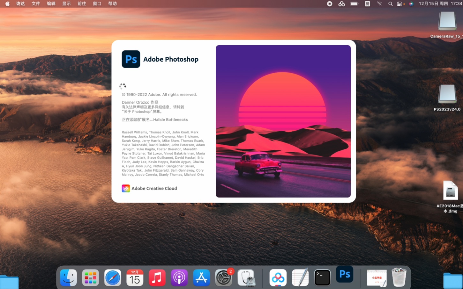463x289 pixels.
Task: Select the folder at the bottom-right of the desktop
Action: click(453, 280)
